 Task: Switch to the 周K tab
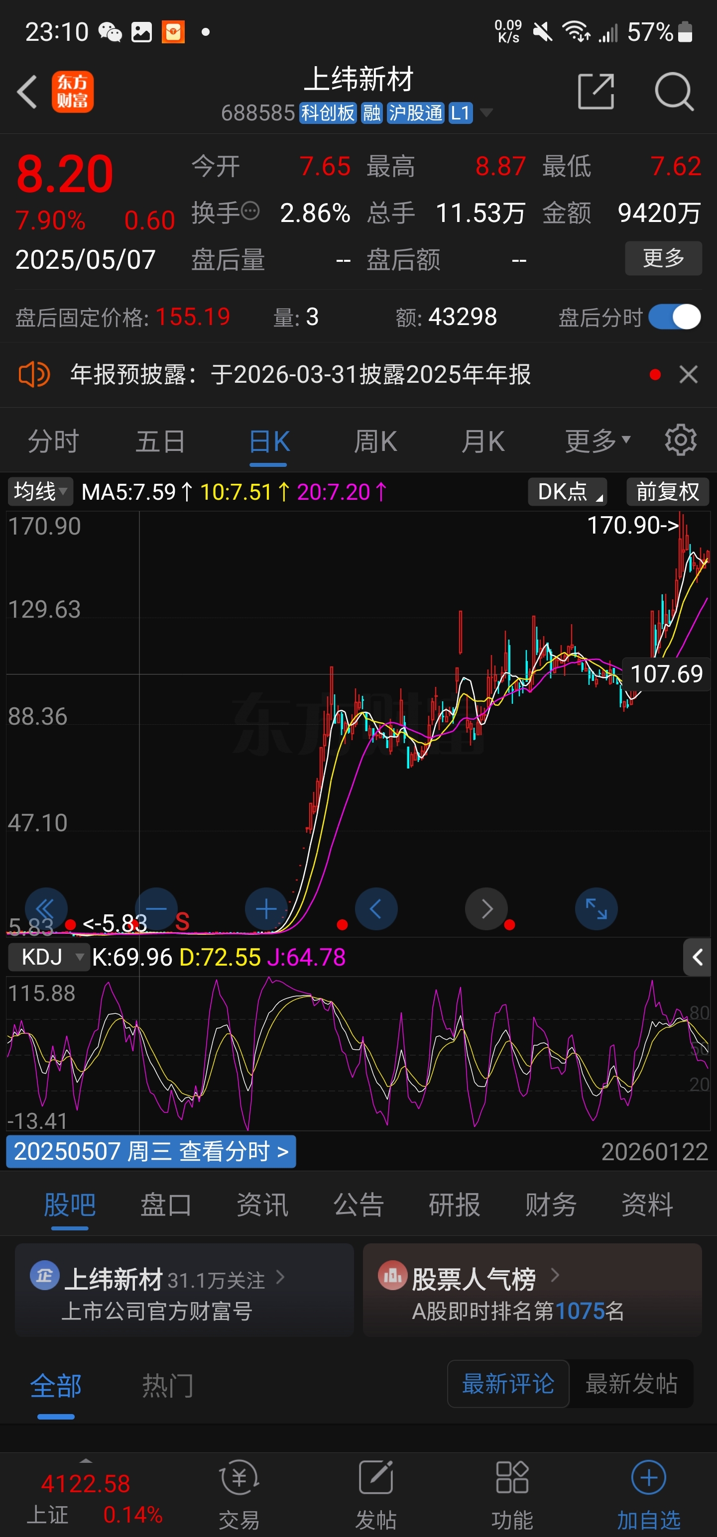point(375,441)
